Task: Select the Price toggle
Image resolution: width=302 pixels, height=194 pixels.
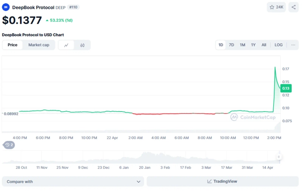Action: click(x=12, y=45)
